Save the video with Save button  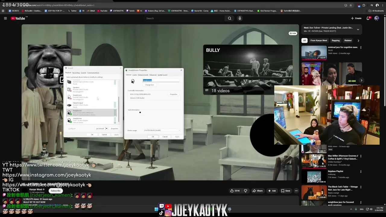click(286, 191)
